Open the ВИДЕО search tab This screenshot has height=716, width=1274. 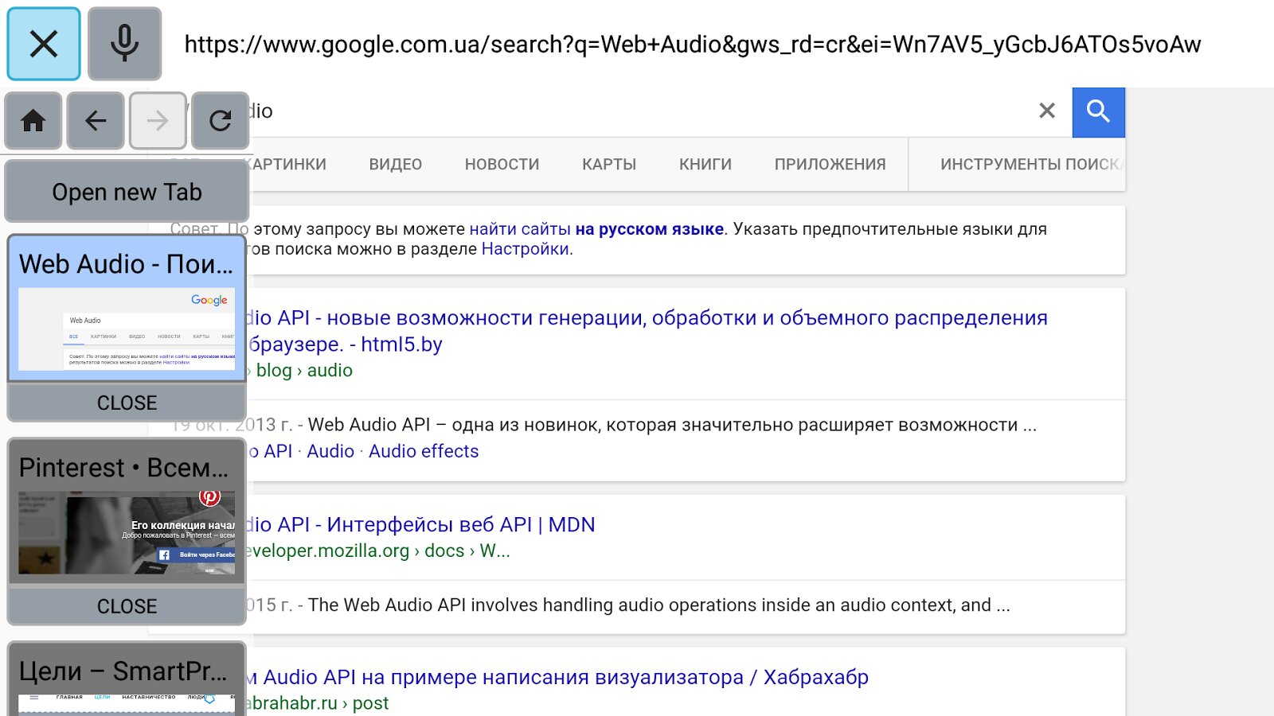[x=395, y=165]
